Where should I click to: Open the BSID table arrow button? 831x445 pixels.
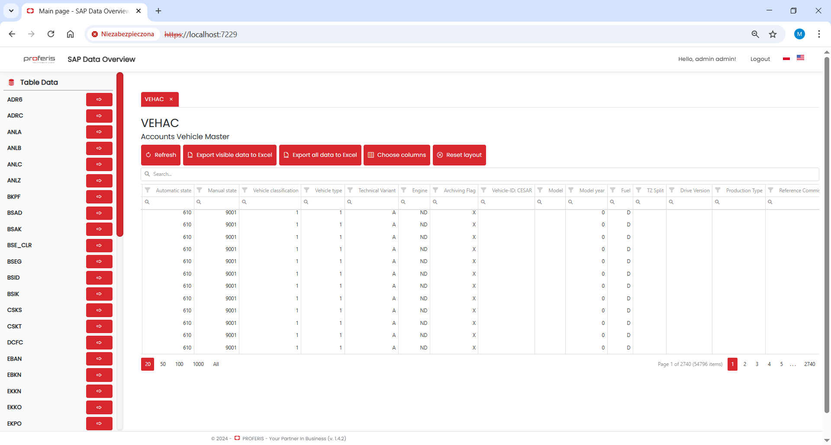pos(99,278)
